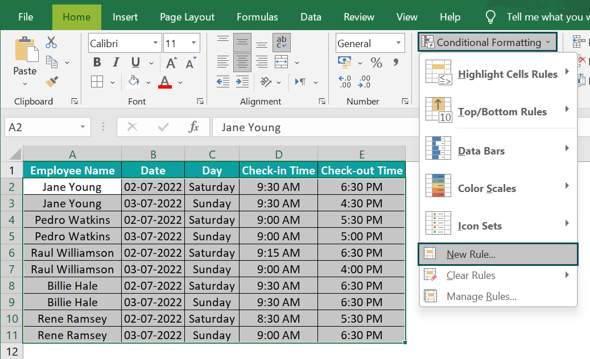The image size is (590, 359).
Task: Apply the Fill Color bucket
Action: (x=133, y=81)
